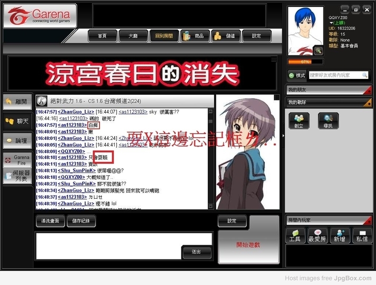Click the magnifier icon on avatar
The image size is (376, 285).
(x=318, y=51)
